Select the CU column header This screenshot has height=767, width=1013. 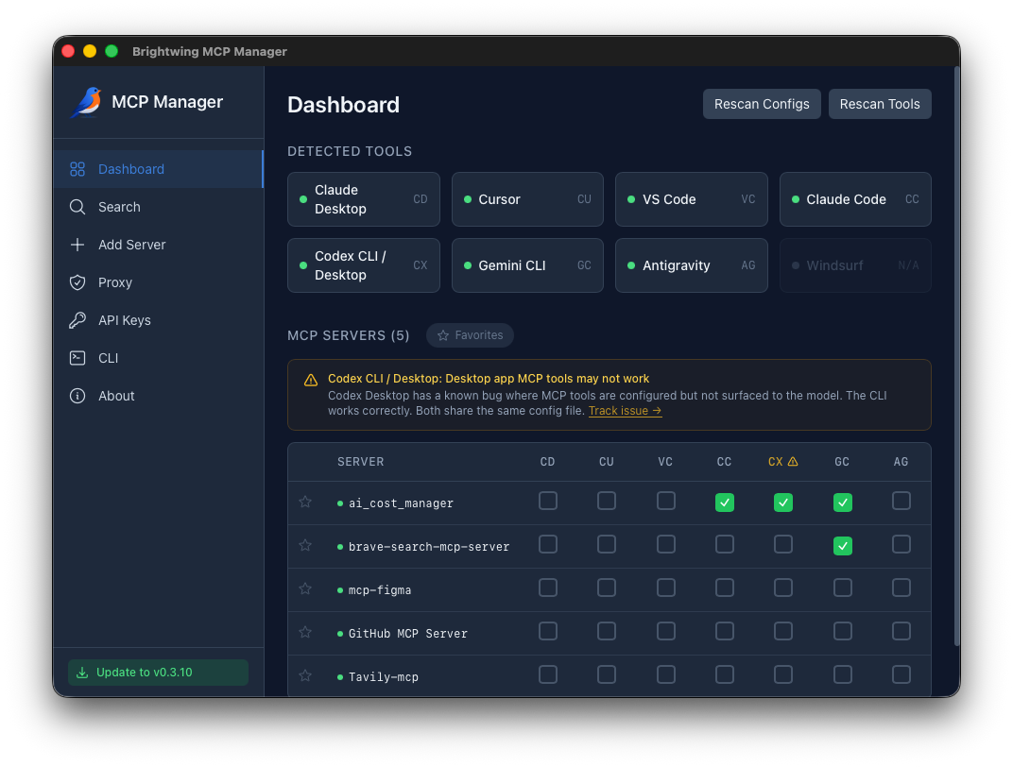click(x=606, y=461)
